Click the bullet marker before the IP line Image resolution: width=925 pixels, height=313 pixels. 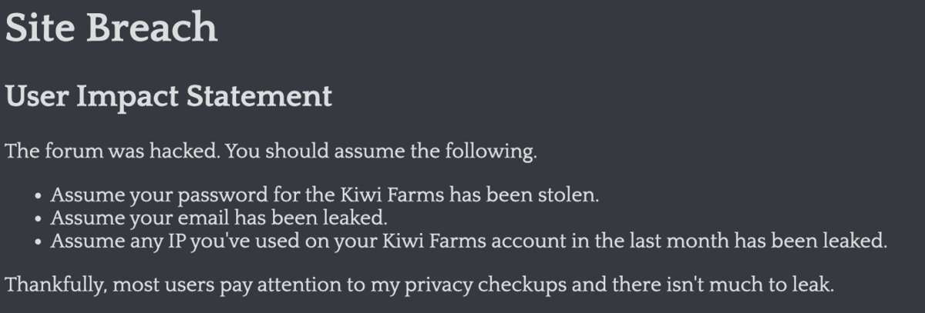click(x=39, y=241)
